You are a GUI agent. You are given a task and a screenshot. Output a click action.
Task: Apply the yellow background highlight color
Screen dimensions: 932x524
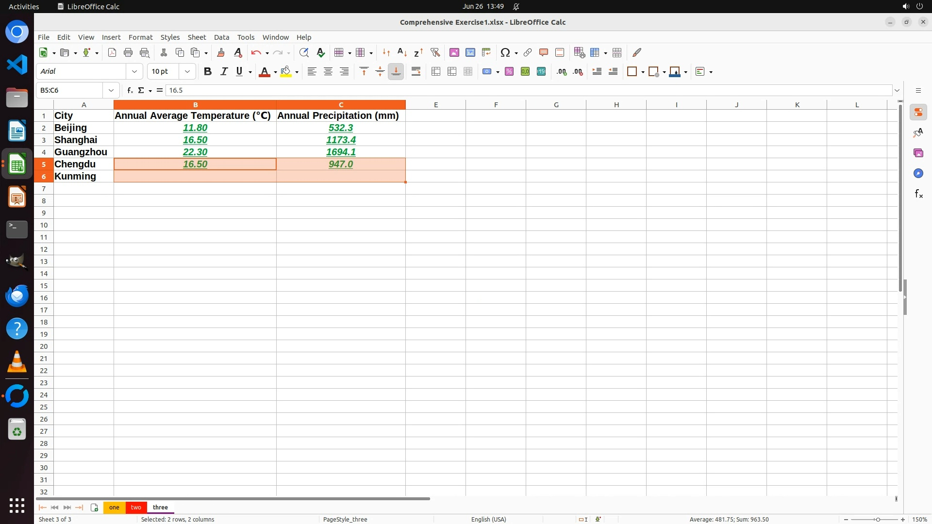tap(286, 72)
